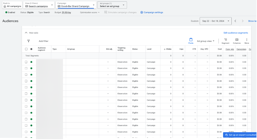Screen dimensions: 257x140
Task: Open the More three-dot menu
Action: [247, 40]
